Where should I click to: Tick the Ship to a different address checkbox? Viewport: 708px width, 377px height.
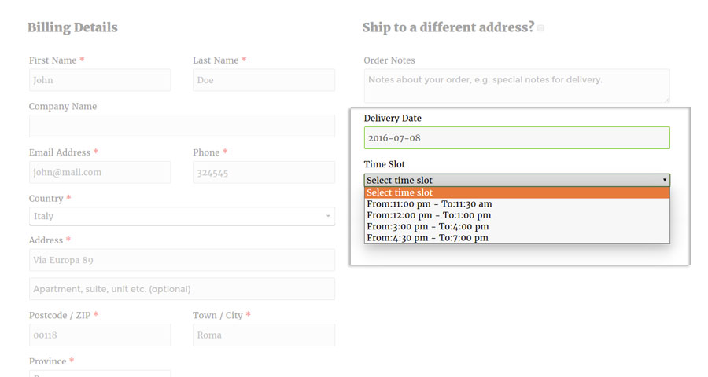pos(541,28)
